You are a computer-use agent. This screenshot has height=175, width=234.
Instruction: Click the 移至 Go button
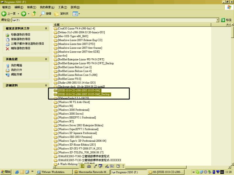point(226,20)
